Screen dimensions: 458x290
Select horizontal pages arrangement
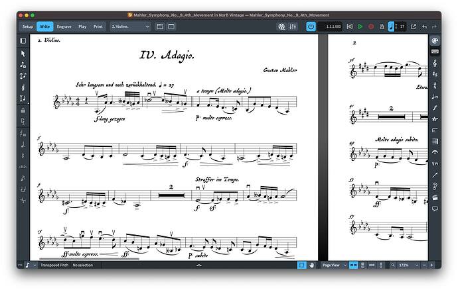[372, 265]
